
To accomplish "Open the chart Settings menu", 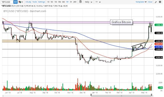I will pos(42,2).
